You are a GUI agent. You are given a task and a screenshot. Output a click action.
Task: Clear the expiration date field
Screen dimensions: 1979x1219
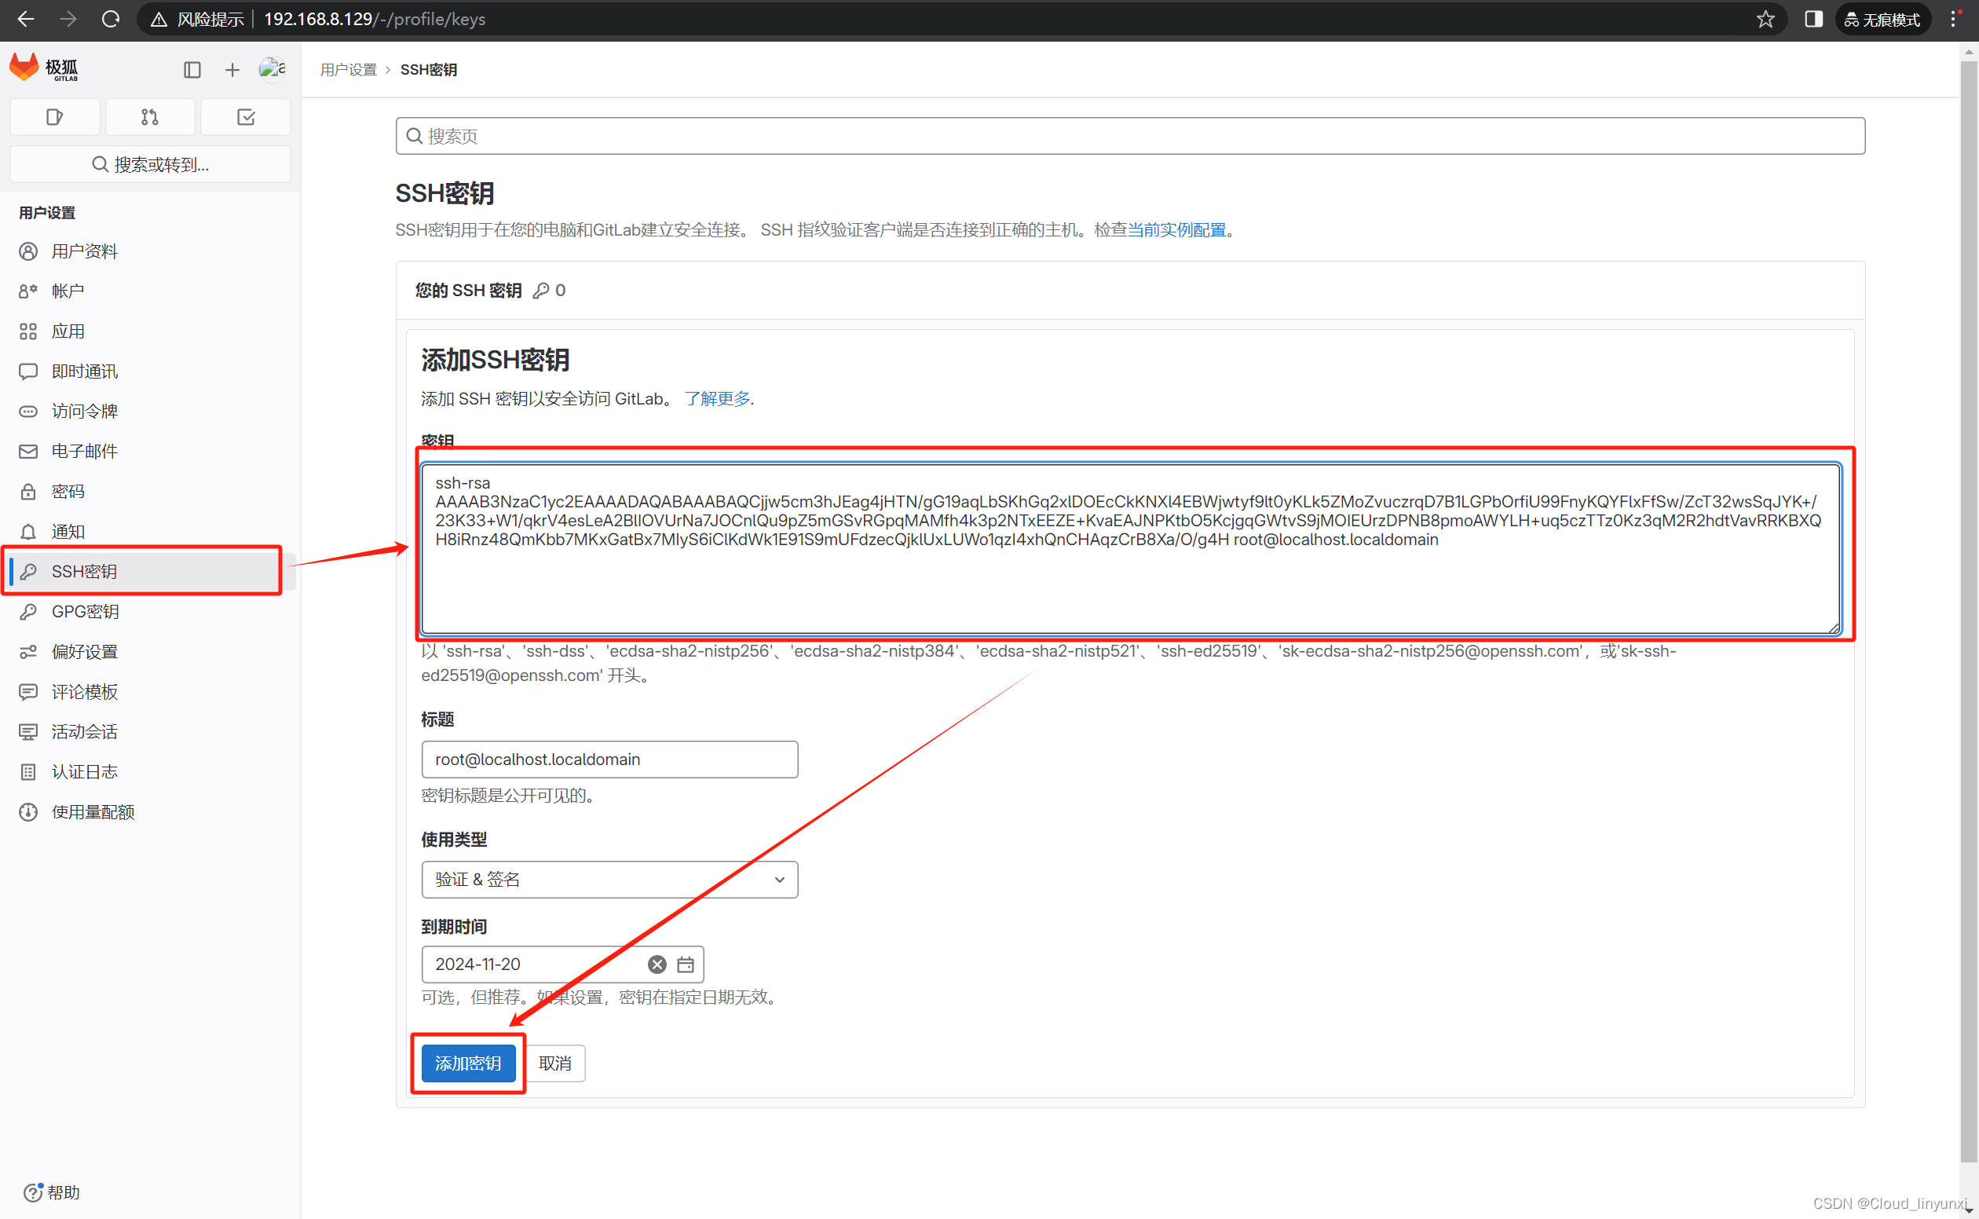(657, 965)
